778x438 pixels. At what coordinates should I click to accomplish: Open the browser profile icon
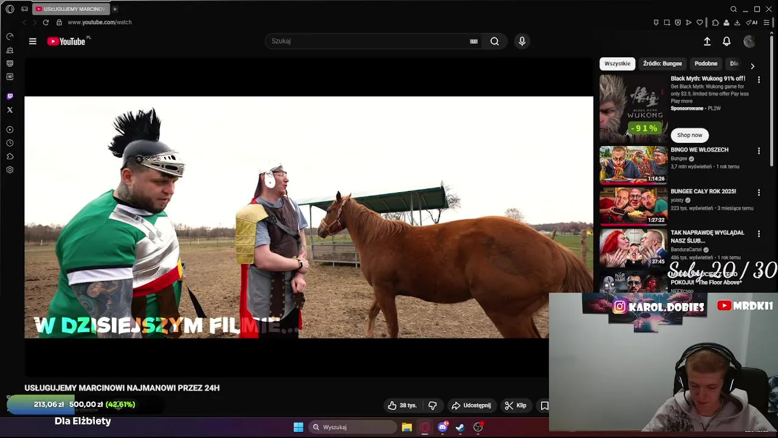[726, 23]
